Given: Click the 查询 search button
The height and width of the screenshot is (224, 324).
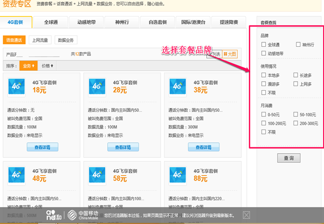Looking at the screenshot, I should [x=289, y=158].
